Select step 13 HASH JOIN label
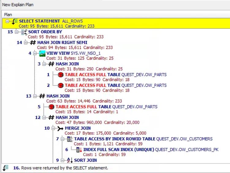Viewport: 230px width, 173px height. [58, 96]
